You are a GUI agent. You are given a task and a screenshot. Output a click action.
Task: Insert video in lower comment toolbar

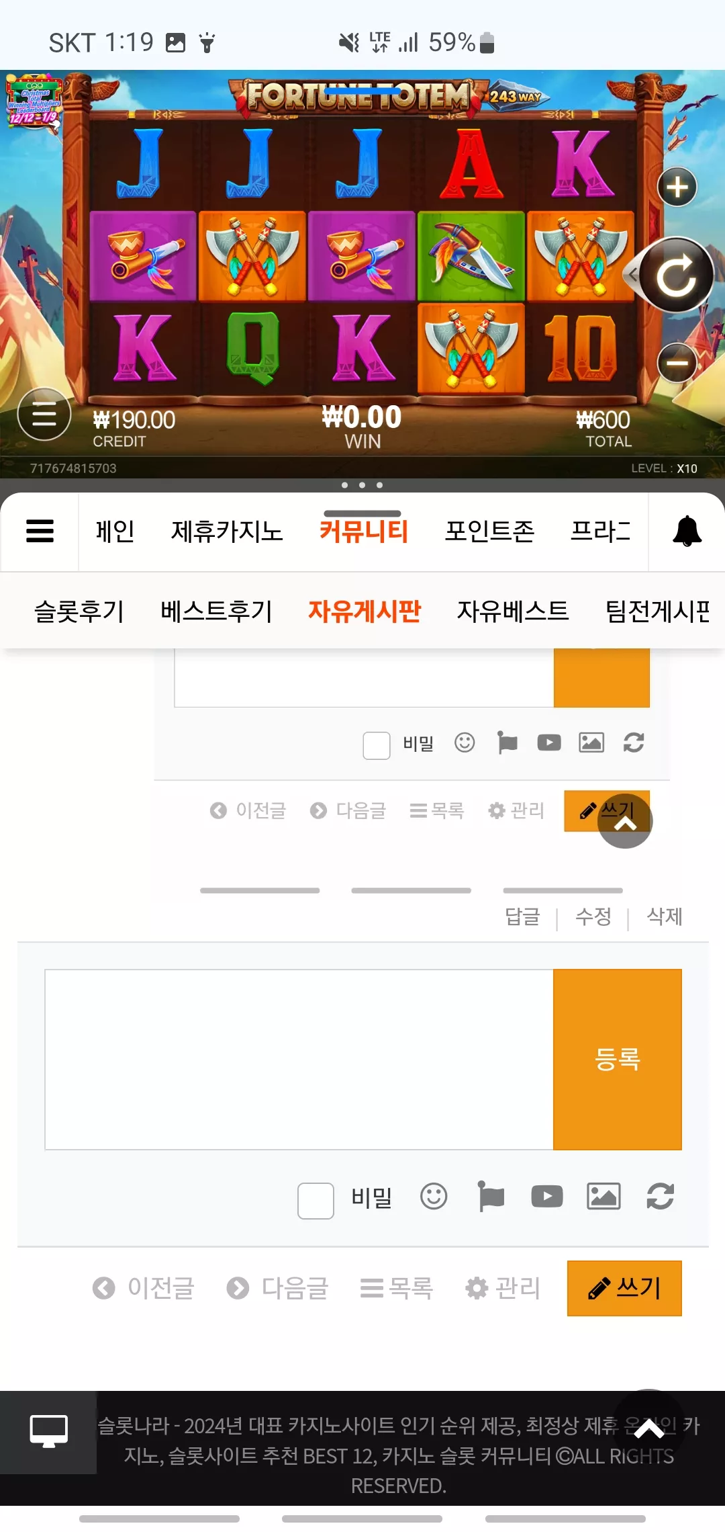coord(547,1196)
